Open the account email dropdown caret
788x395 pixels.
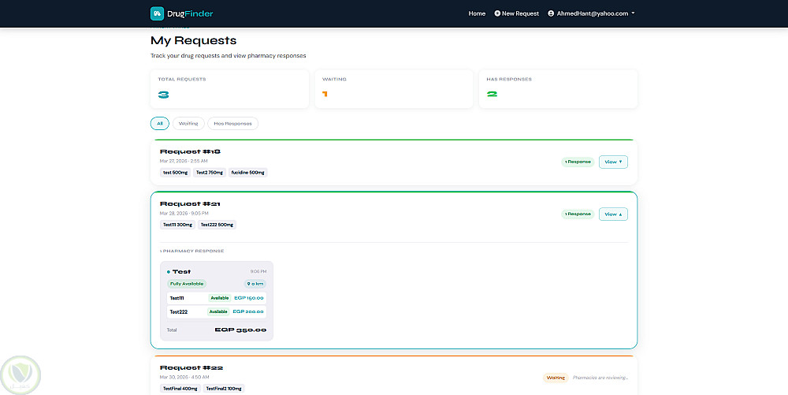point(633,13)
